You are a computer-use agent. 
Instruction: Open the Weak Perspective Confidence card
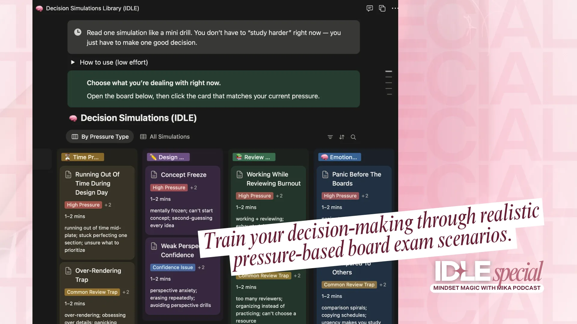[183, 276]
